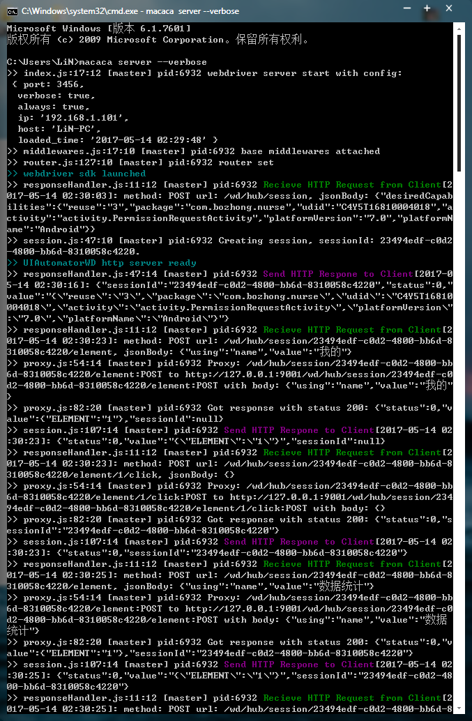Click the 'base middlewares attached' log line

(x=194, y=151)
